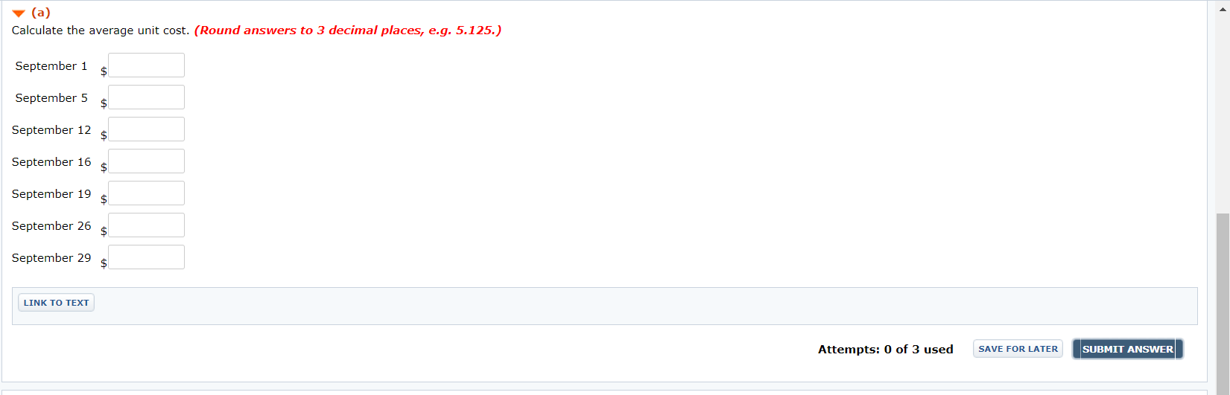Focus the September 26 cost input box

[x=146, y=225]
